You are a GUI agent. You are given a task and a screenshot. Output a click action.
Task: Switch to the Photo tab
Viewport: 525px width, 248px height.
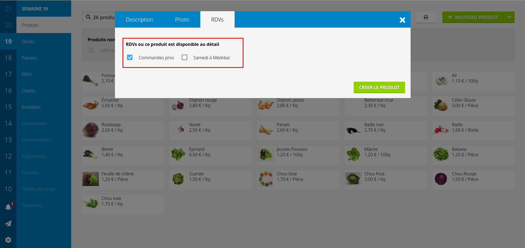click(182, 20)
